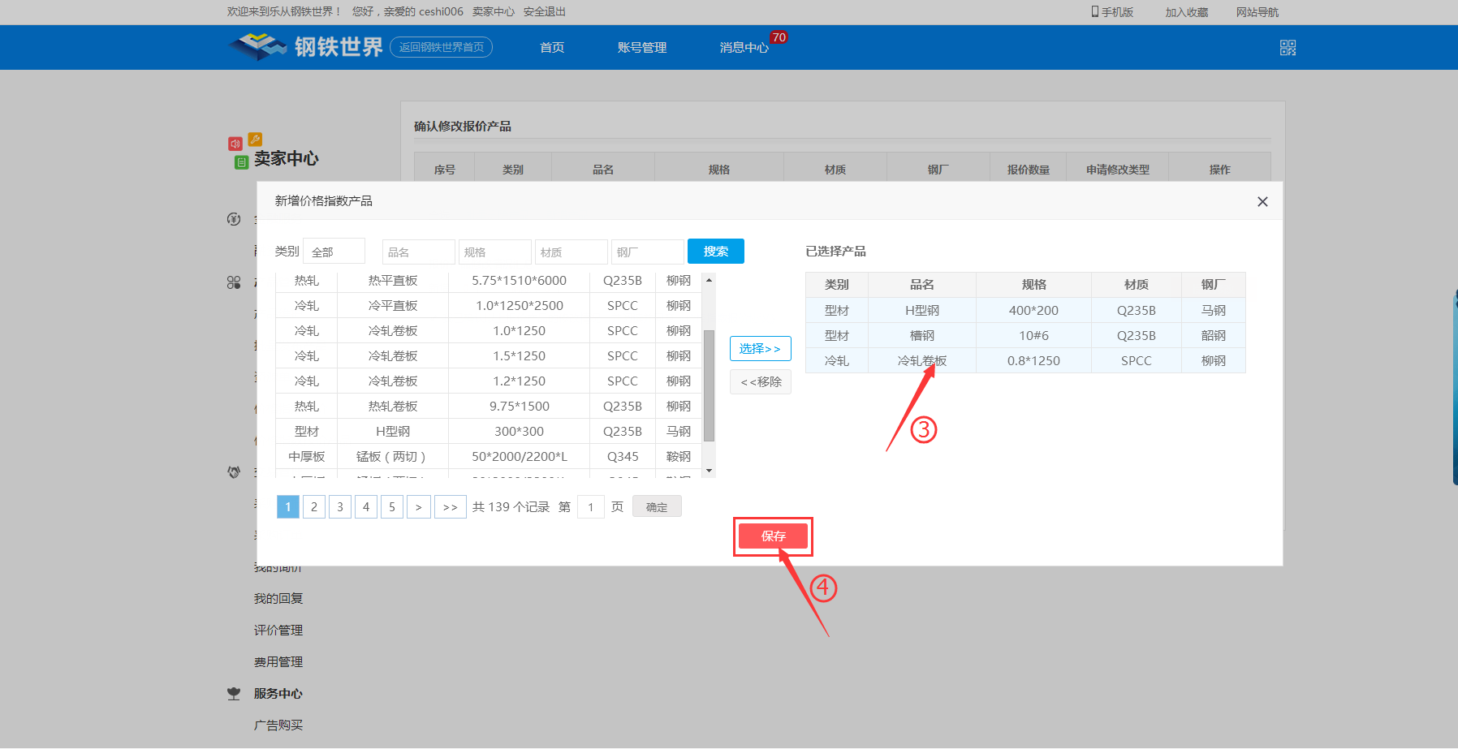The image size is (1458, 749).
Task: Select chosen product 槽钢 10#6
Action: point(1025,336)
